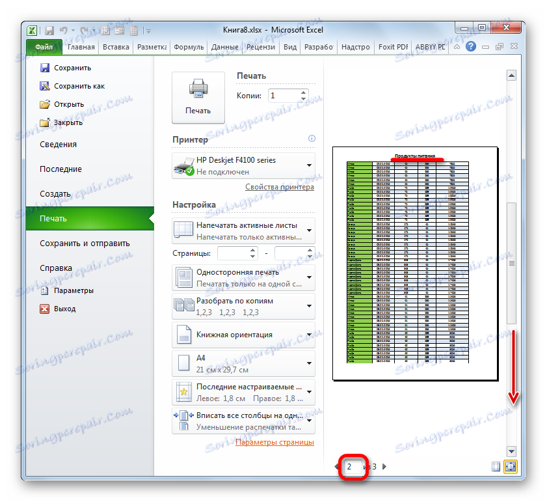Minimize the ribbon with the caret icon

pos(457,46)
